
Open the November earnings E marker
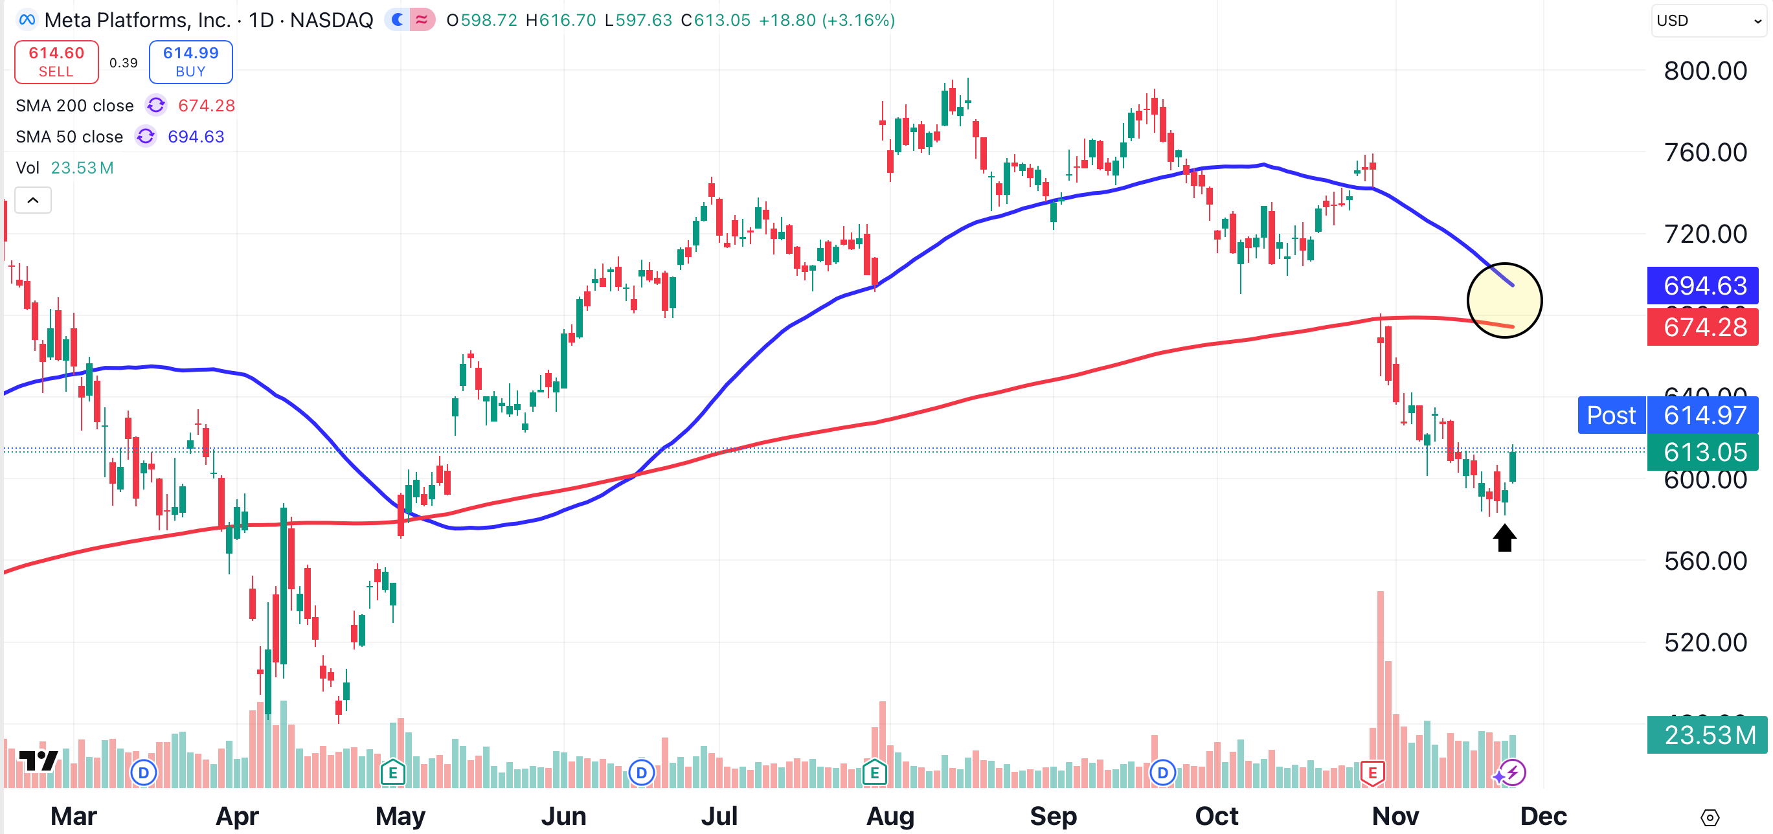(x=1372, y=772)
